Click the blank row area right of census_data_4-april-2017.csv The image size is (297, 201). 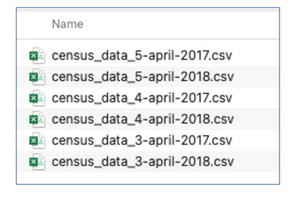256,98
